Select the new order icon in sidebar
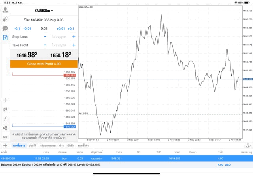The height and width of the screenshot is (176, 253). [x=5, y=37]
